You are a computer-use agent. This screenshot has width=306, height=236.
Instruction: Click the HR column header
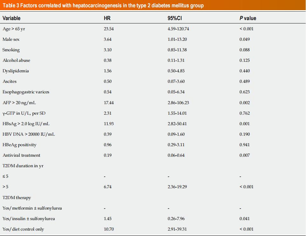[107, 18]
